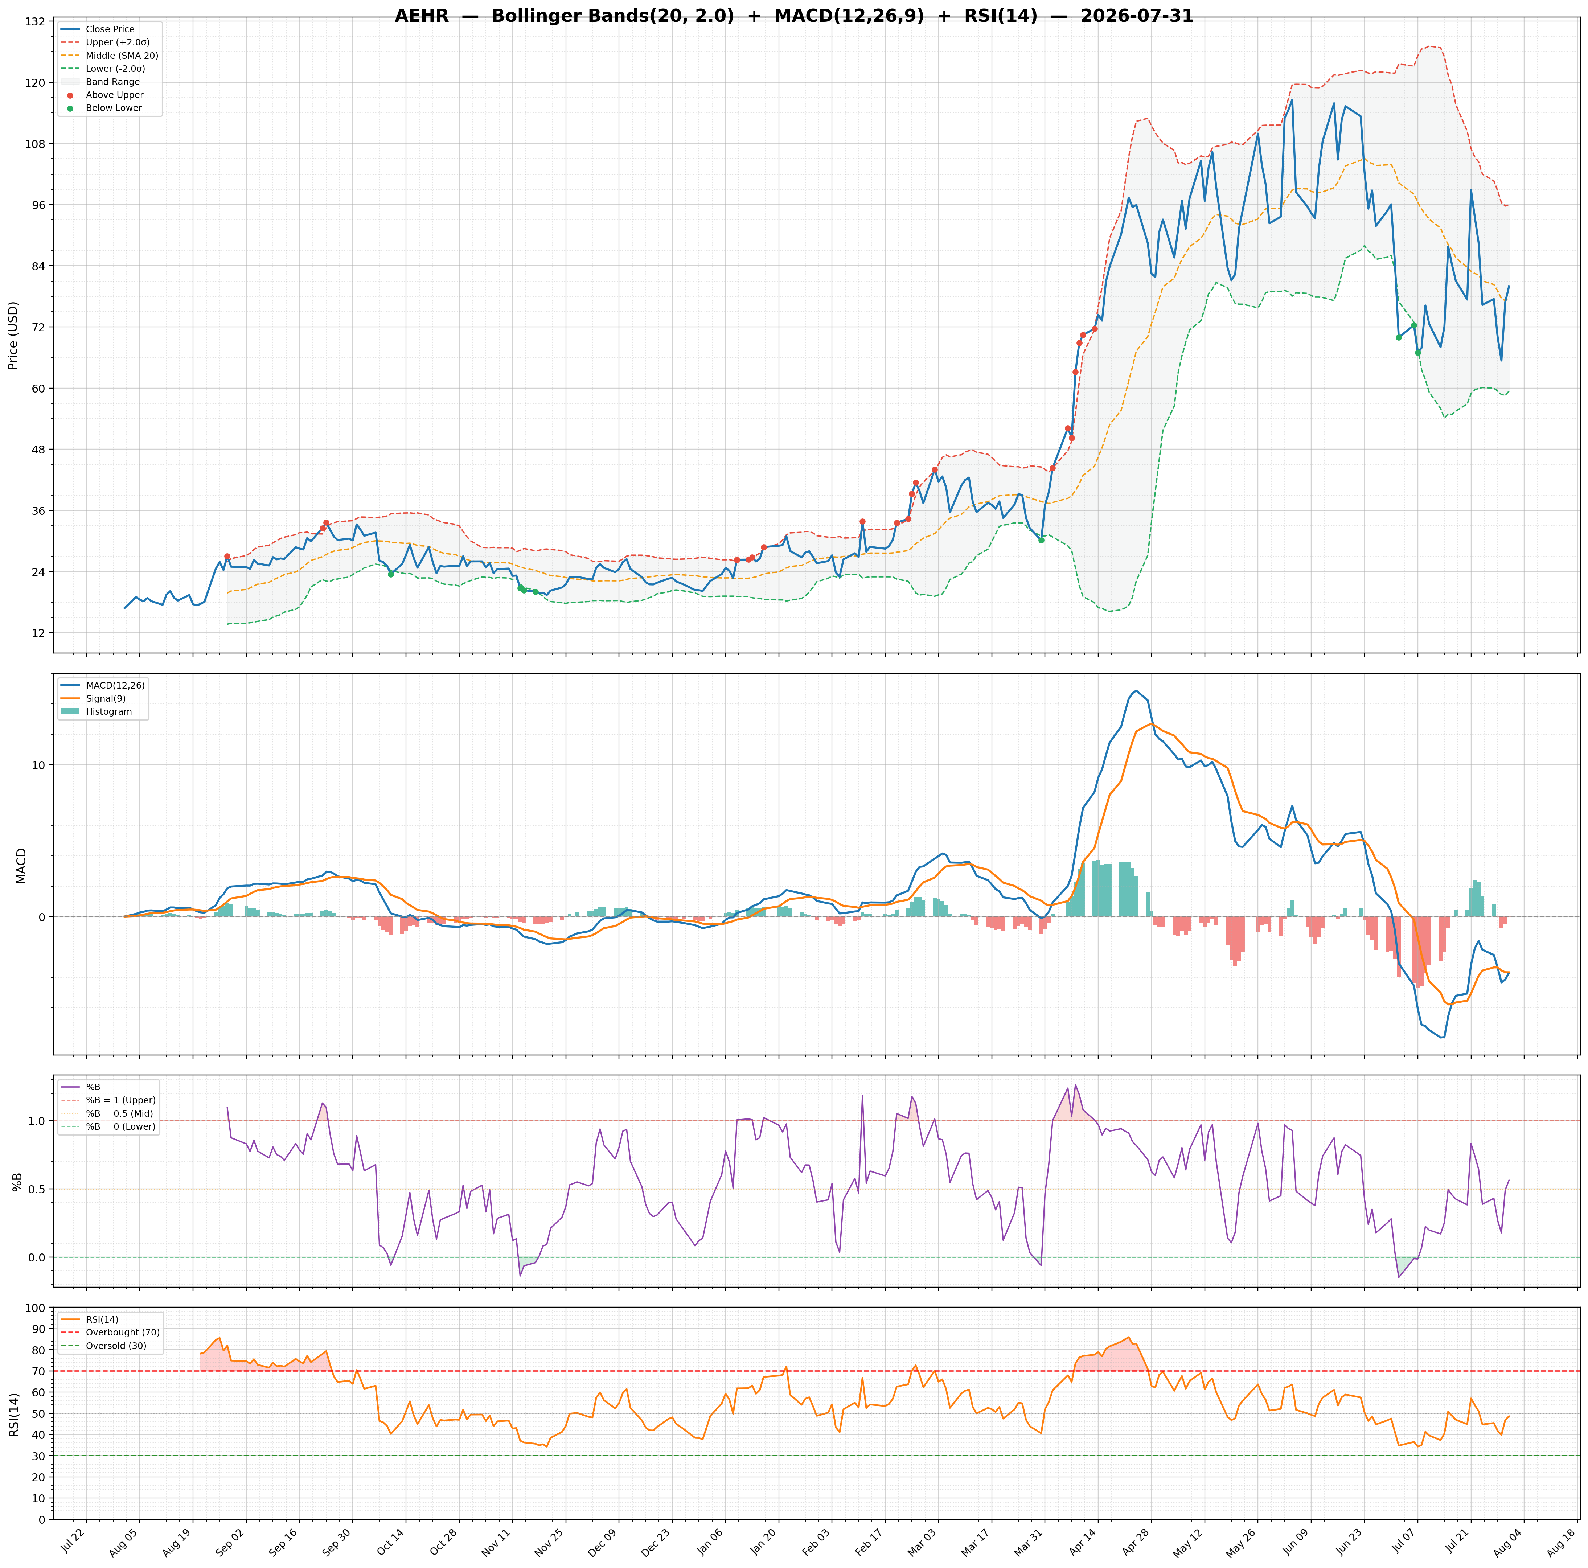Click the '80' tick on the RSI axis
Viewport: 1588px width, 1568px height.
38,1351
